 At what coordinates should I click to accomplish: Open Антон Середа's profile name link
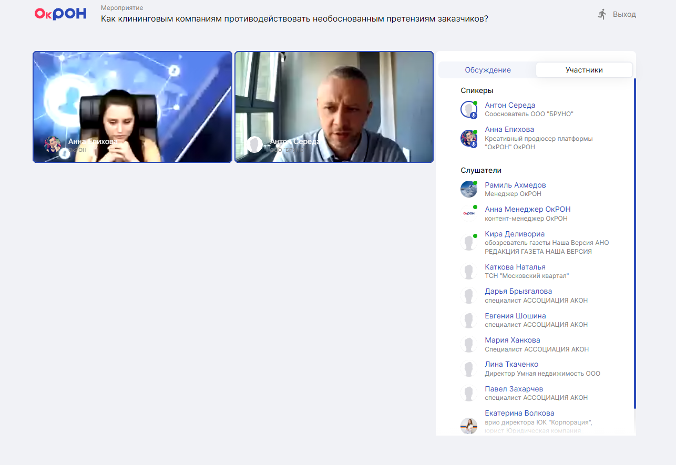point(510,105)
